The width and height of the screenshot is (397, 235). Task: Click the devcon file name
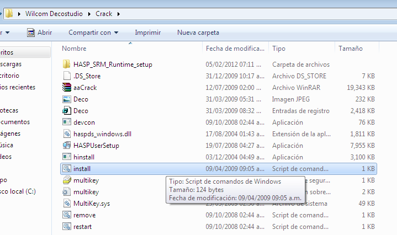click(x=84, y=122)
